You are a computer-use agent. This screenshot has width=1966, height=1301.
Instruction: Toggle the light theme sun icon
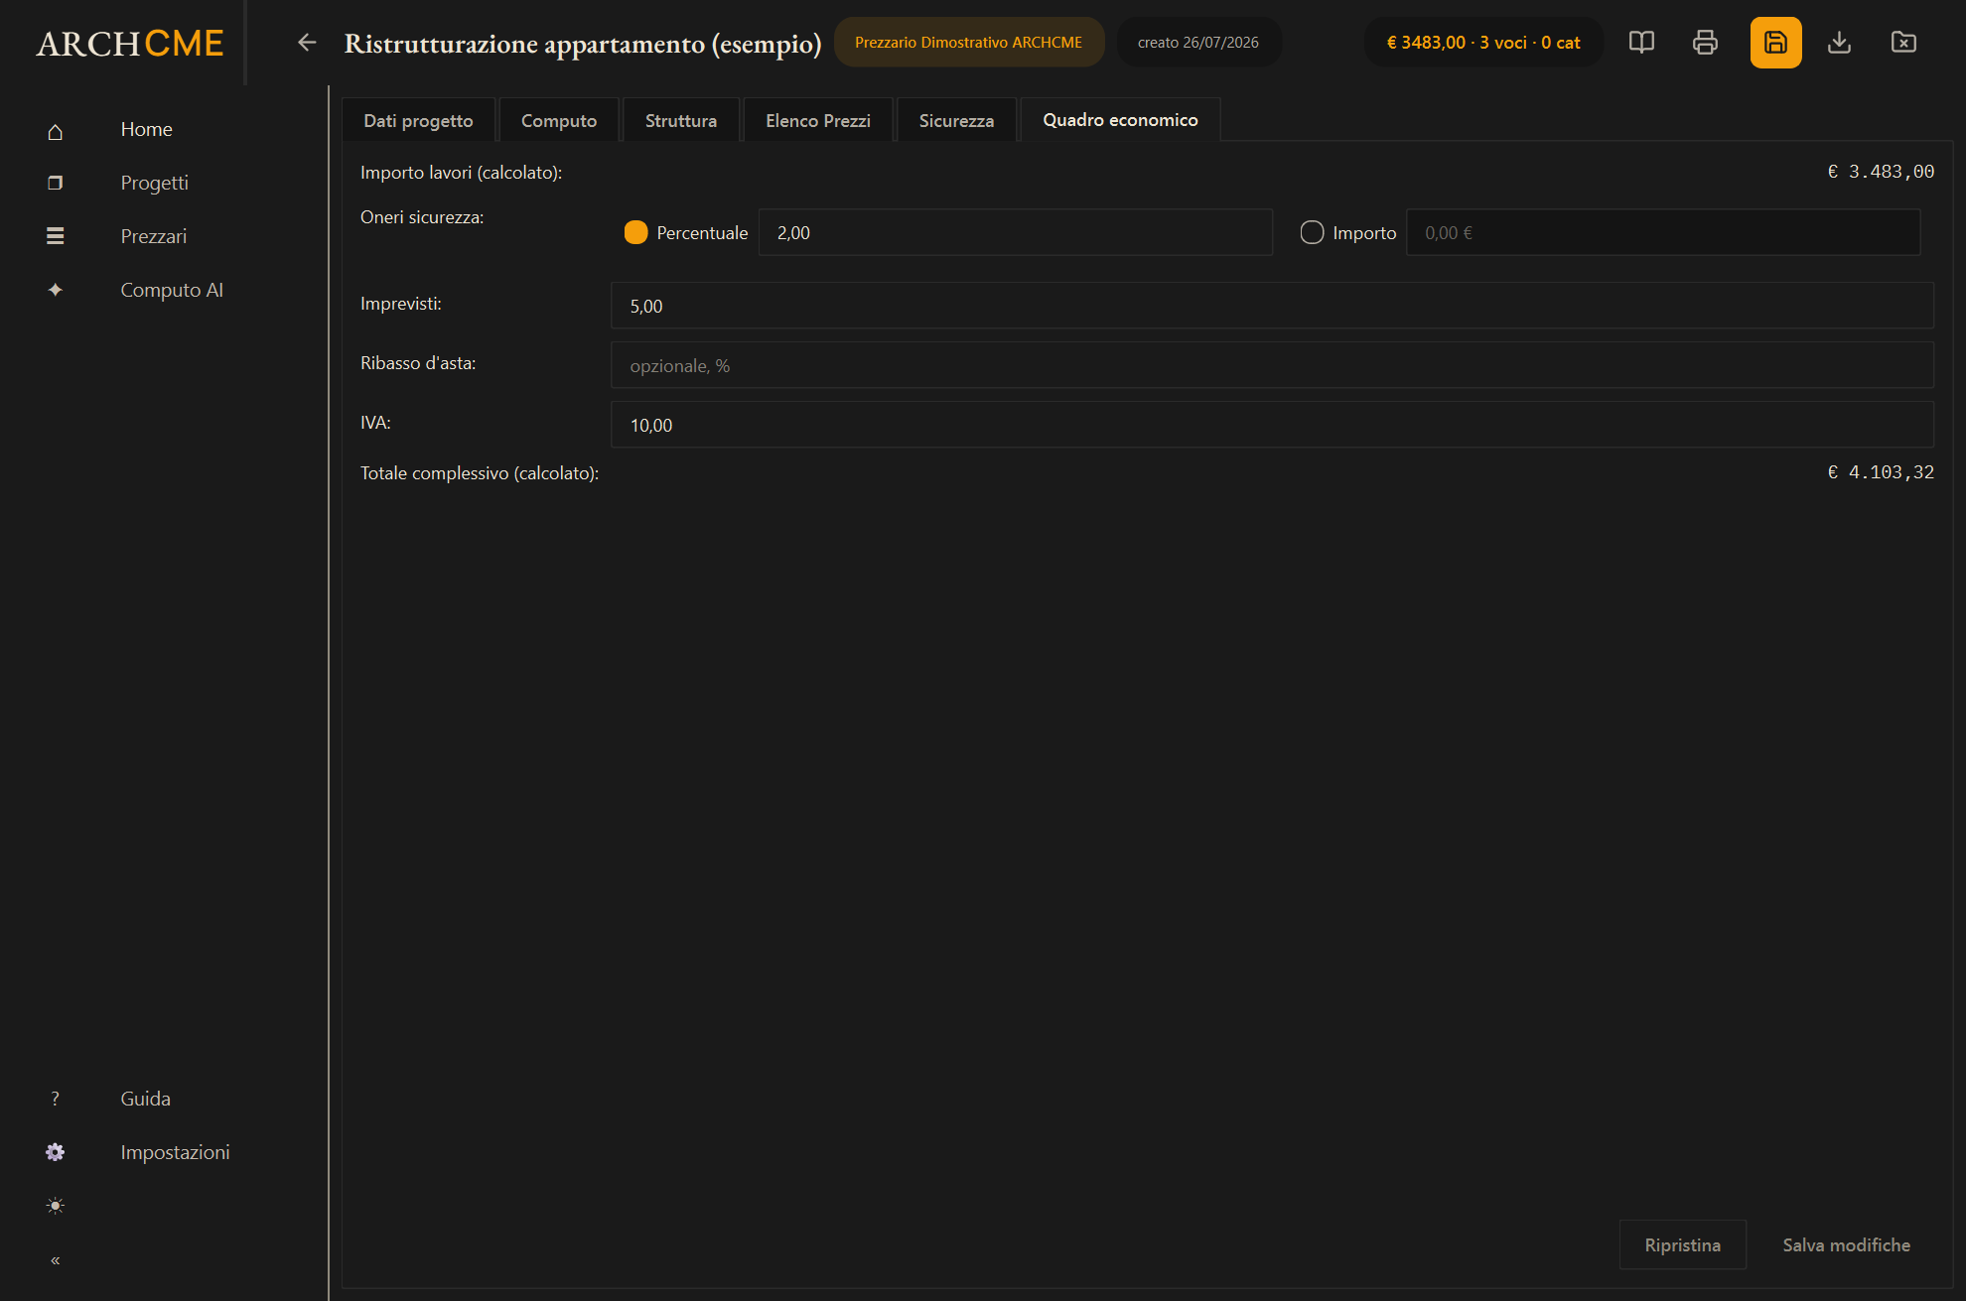(x=56, y=1206)
